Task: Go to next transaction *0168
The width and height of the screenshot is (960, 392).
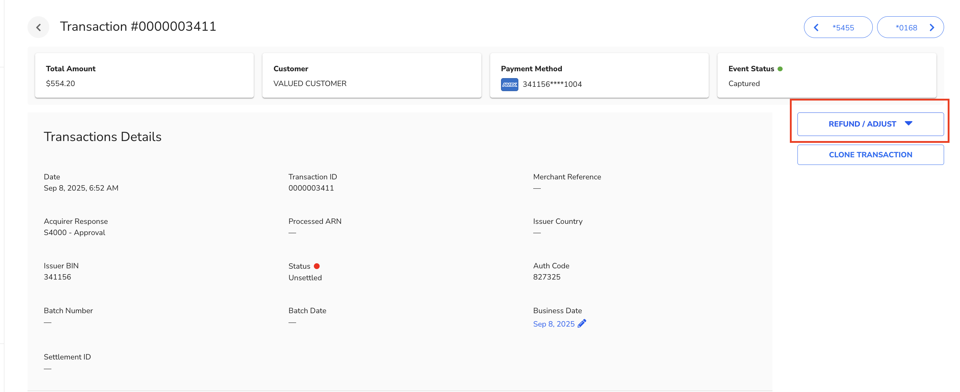Action: click(906, 27)
